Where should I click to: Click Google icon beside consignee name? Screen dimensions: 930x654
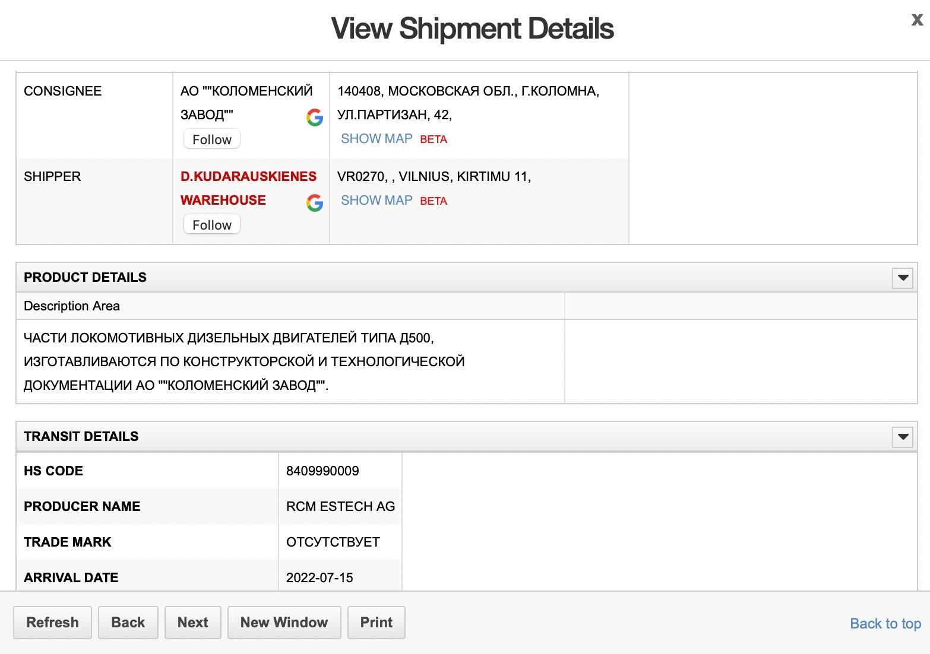(315, 118)
